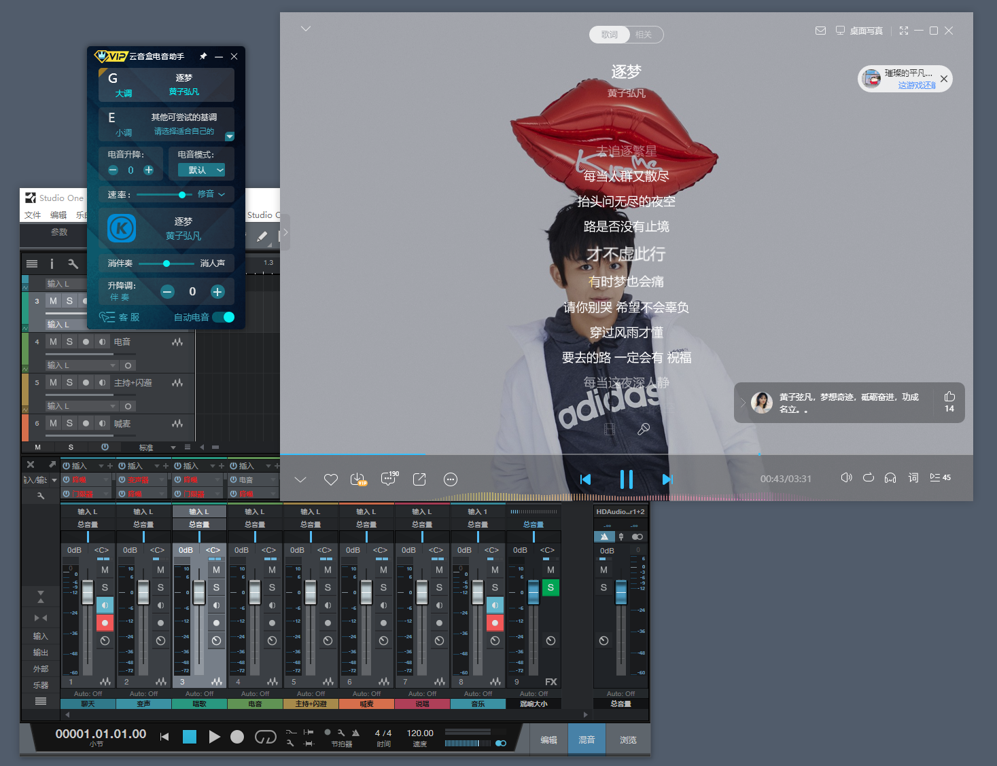This screenshot has width=997, height=766.
Task: Pin the 云音盒电音助手 window
Action: click(x=203, y=56)
